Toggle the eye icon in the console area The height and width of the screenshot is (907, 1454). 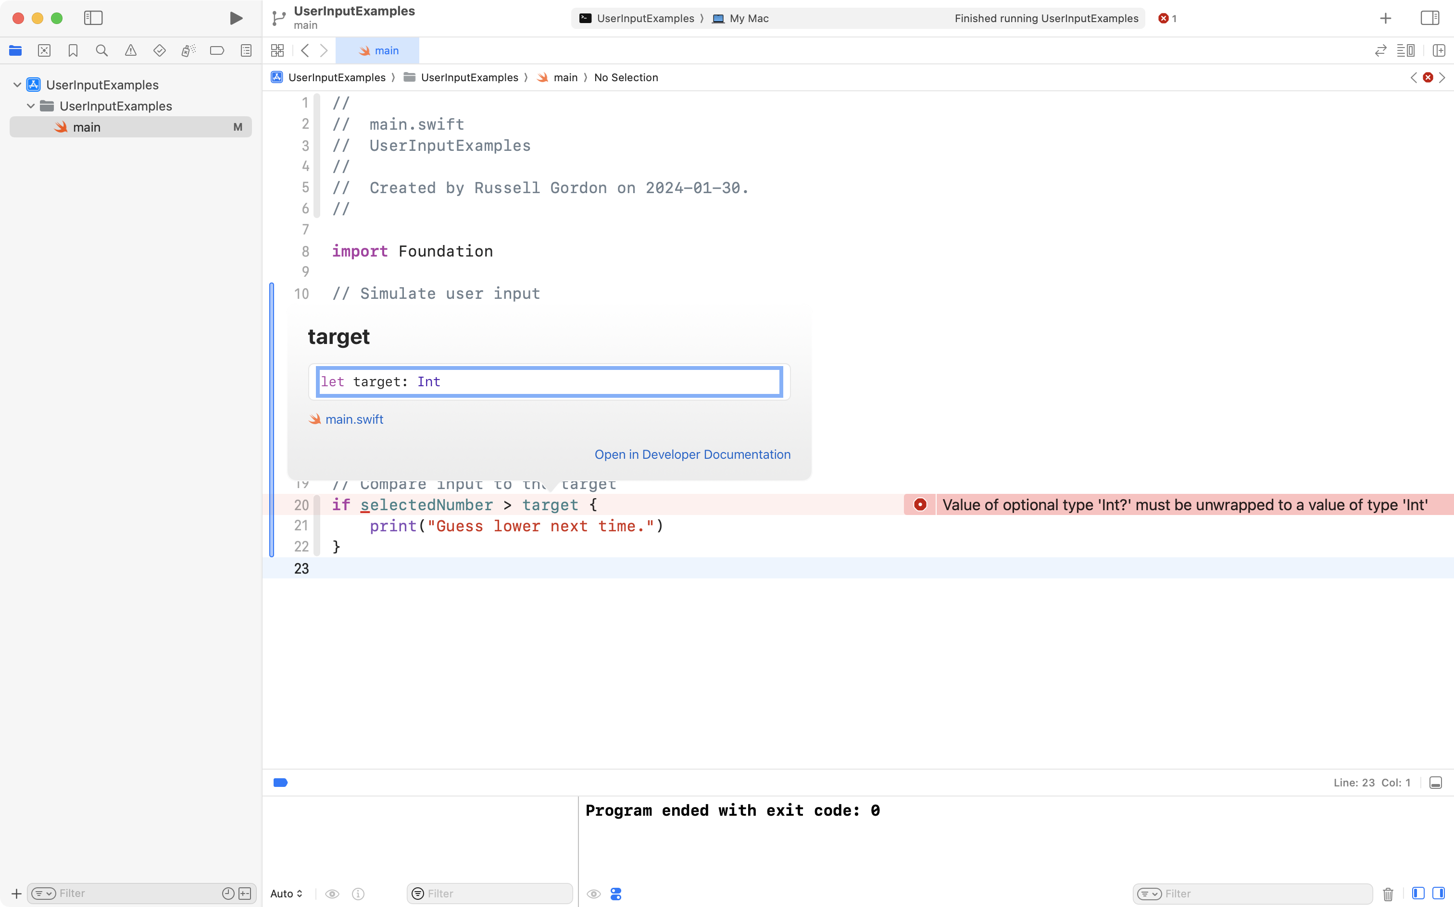pos(593,894)
